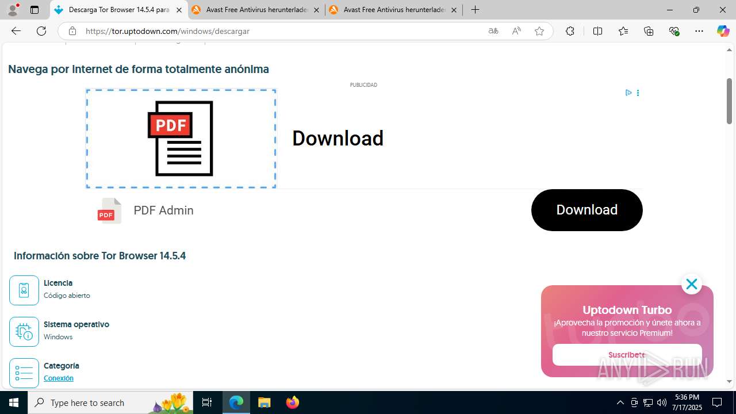Open the Windows Start menu
The height and width of the screenshot is (414, 736).
coord(14,402)
